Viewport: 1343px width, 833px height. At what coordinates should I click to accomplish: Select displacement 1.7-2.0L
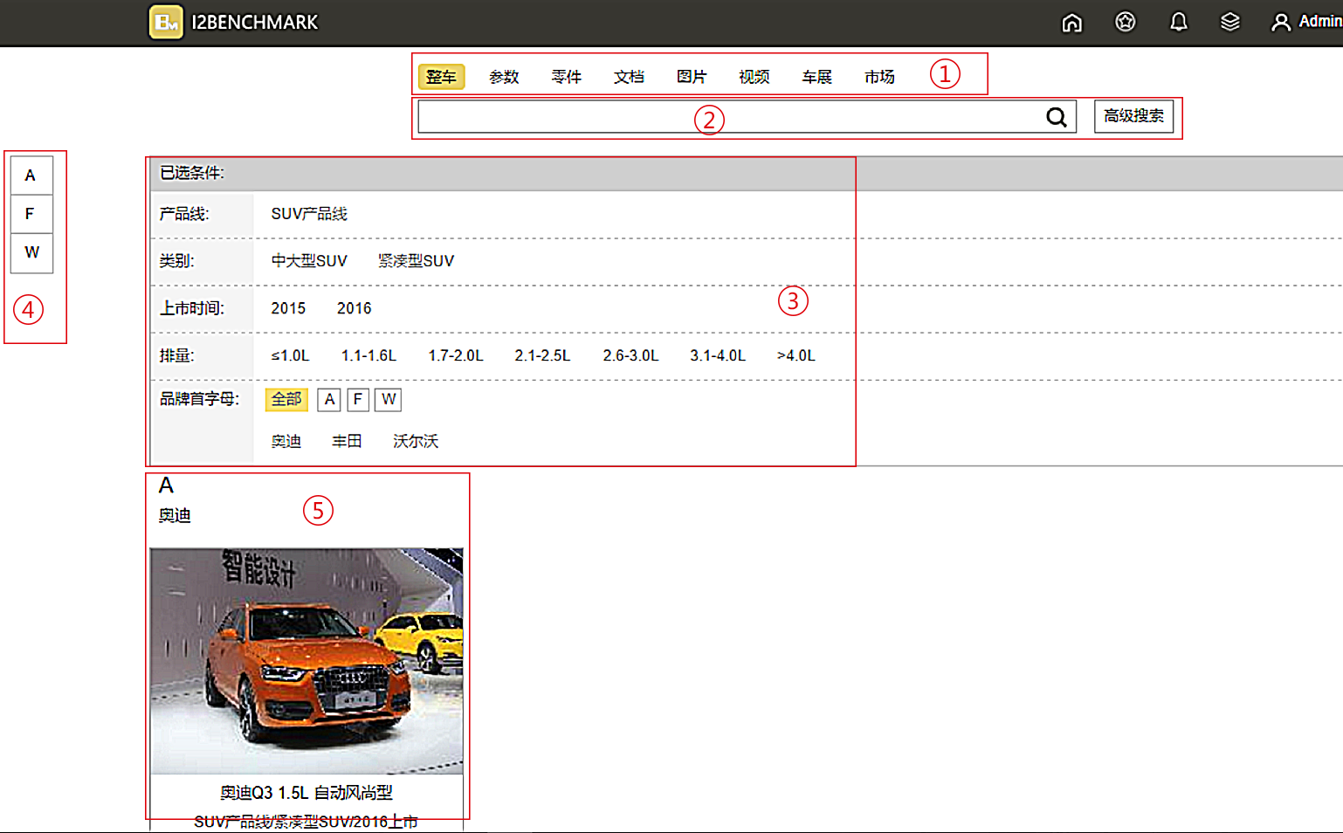(456, 355)
